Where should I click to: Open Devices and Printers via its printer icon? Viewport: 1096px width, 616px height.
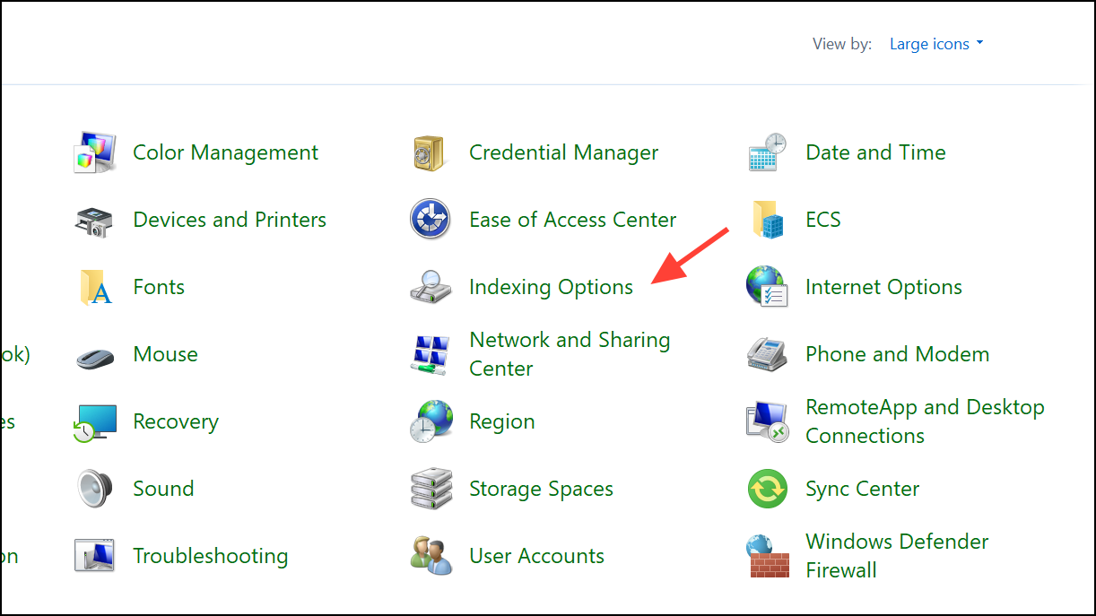[x=93, y=219]
